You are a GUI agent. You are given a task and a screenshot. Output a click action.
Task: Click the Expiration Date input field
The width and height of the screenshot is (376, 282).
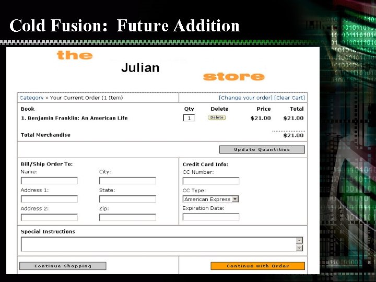[211, 217]
